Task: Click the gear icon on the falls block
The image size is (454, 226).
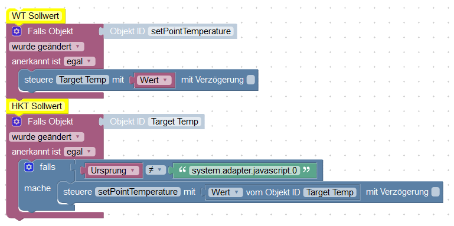Action: click(x=29, y=167)
